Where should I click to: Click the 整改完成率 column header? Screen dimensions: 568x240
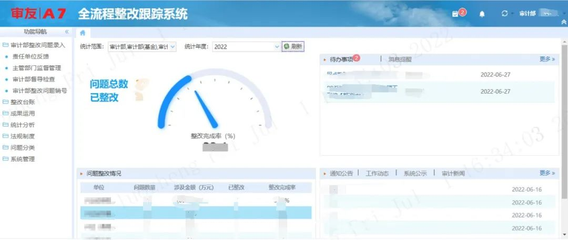282,187
